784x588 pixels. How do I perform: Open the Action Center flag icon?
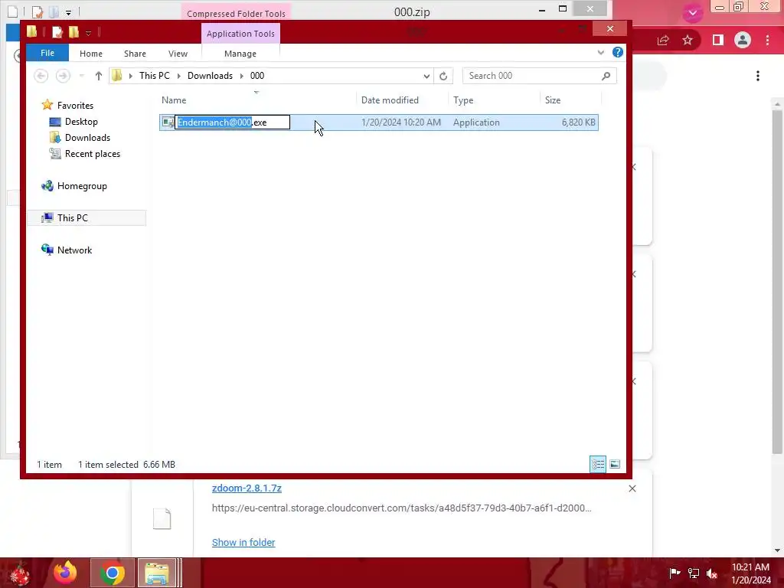(675, 573)
